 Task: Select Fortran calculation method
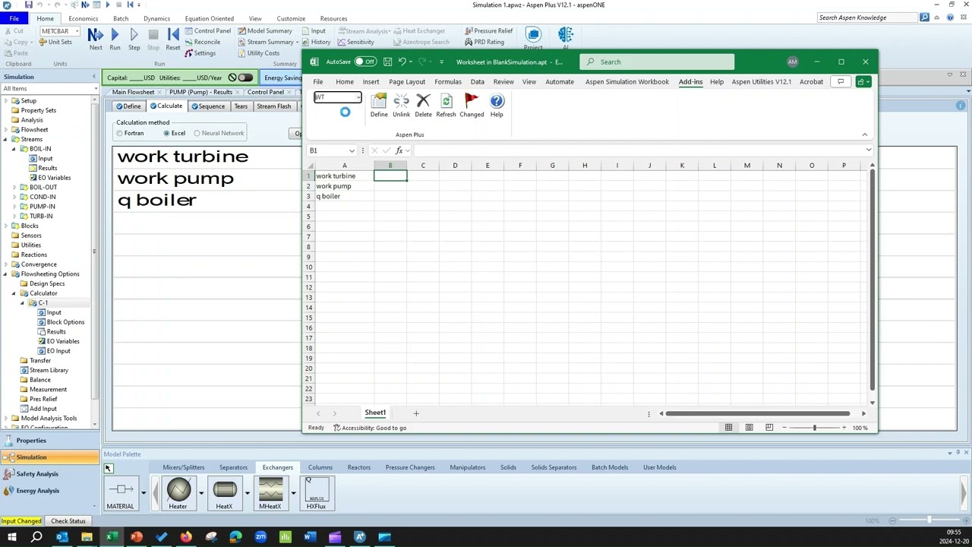tap(119, 134)
